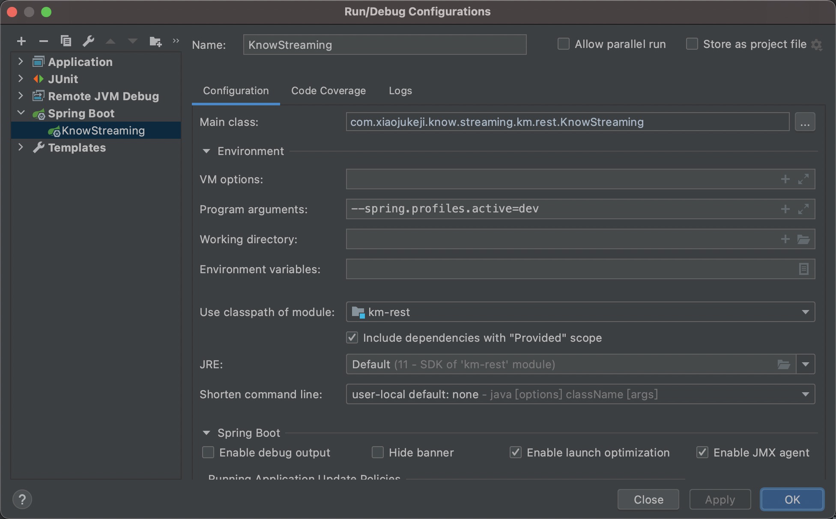Screen dimensions: 836x519
Task: Expand the VM options editor
Action: pyautogui.click(x=803, y=179)
